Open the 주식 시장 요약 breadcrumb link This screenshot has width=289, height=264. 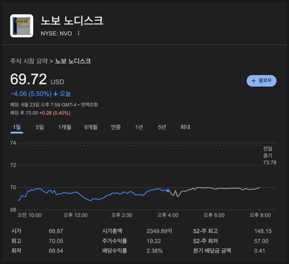[x=29, y=61]
